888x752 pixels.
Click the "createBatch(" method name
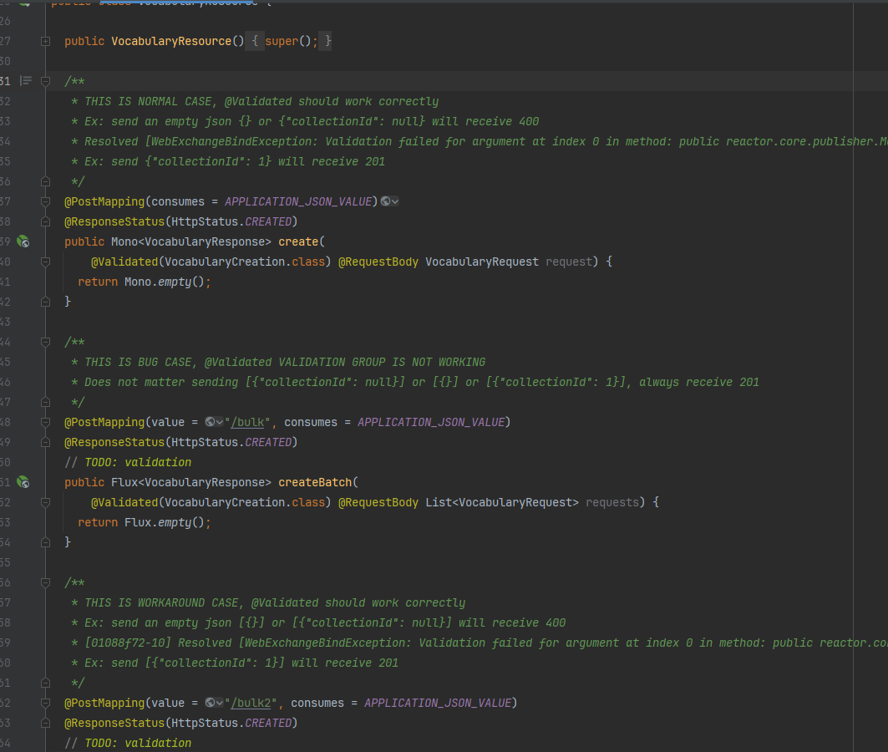pos(318,482)
